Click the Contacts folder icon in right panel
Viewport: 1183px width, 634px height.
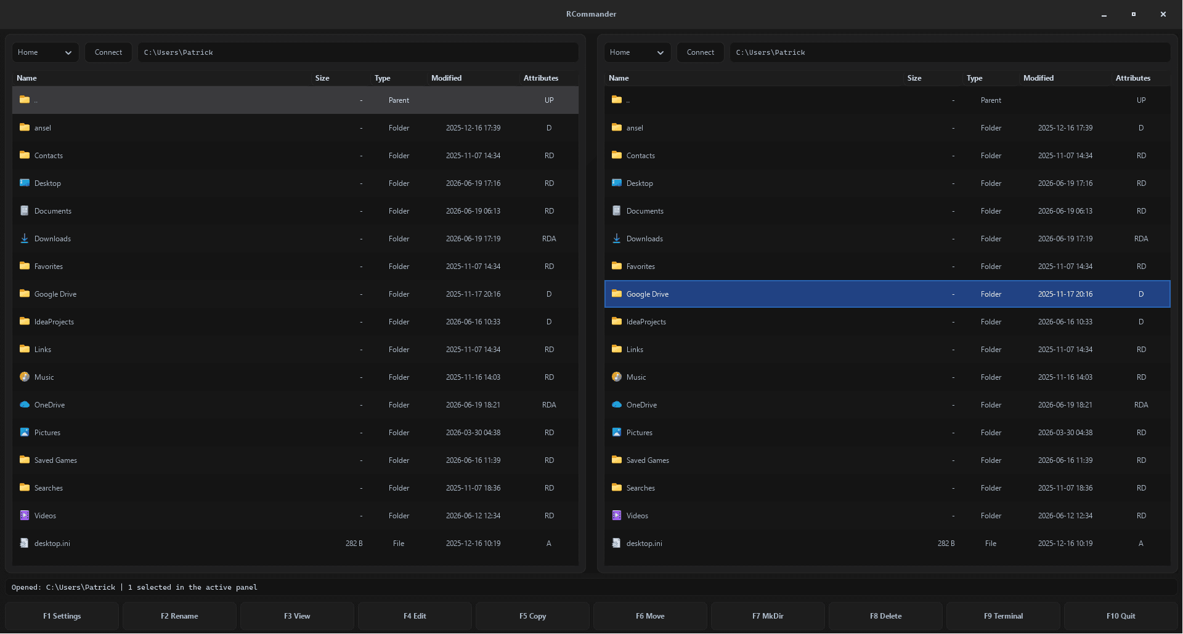tap(617, 155)
